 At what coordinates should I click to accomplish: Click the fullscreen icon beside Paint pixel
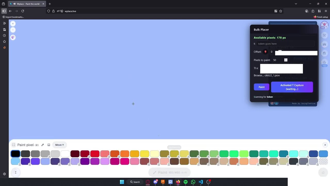point(14,145)
